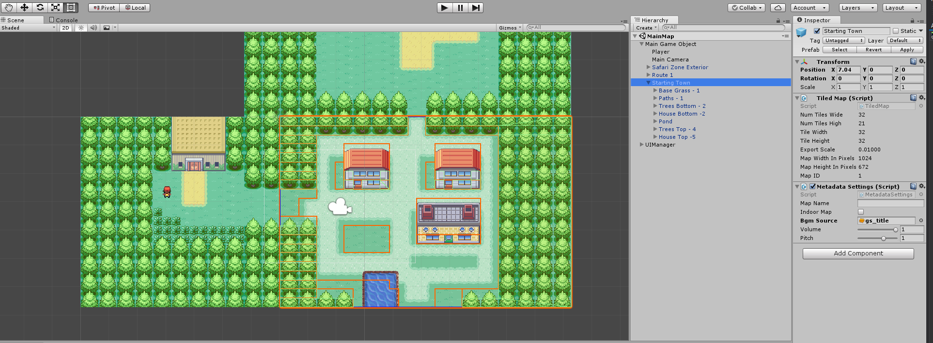Select the Rect transform tool
This screenshot has width=933, height=343.
[x=71, y=8]
